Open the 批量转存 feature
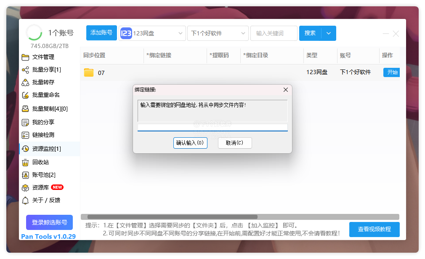The width and height of the screenshot is (425, 259). (x=38, y=83)
